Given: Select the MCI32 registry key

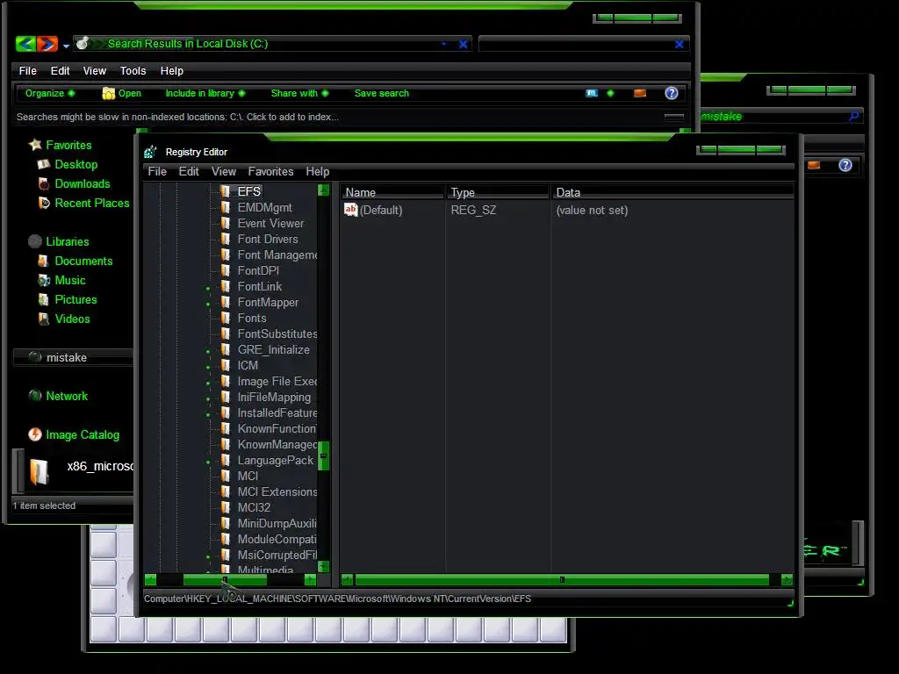Looking at the screenshot, I should [x=254, y=508].
